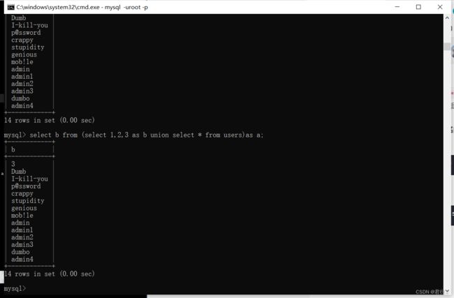Click the mysql> prompt before the select query
The height and width of the screenshot is (298, 454).
point(15,135)
